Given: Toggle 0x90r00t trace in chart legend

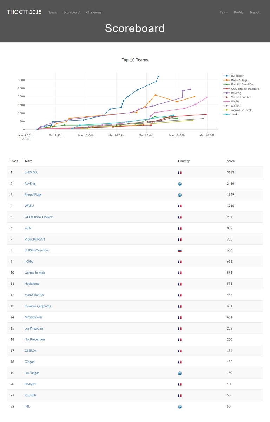Looking at the screenshot, I should [x=237, y=76].
